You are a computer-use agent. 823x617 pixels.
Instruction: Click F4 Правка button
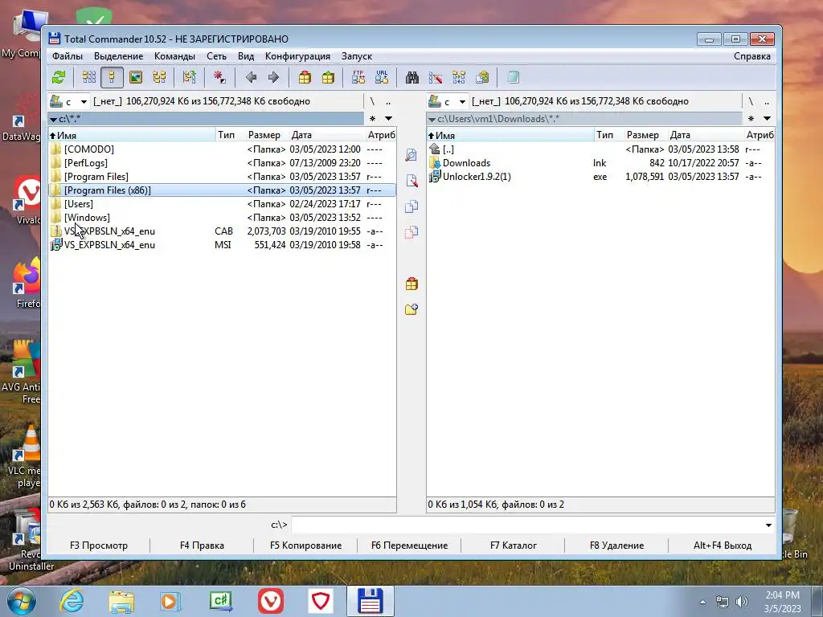pyautogui.click(x=202, y=545)
